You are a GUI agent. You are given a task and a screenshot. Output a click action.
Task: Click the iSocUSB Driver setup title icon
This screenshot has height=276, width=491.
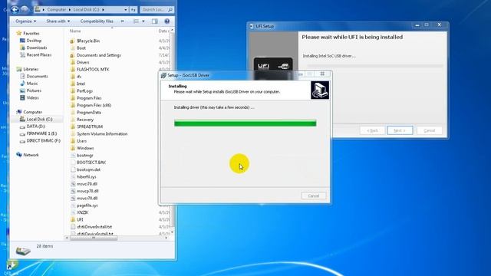(x=163, y=75)
